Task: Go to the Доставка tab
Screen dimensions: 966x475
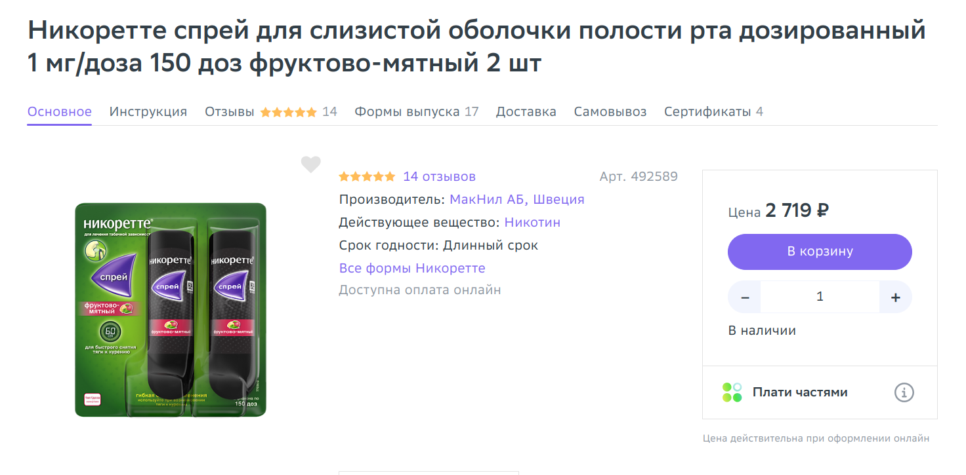Action: tap(526, 111)
